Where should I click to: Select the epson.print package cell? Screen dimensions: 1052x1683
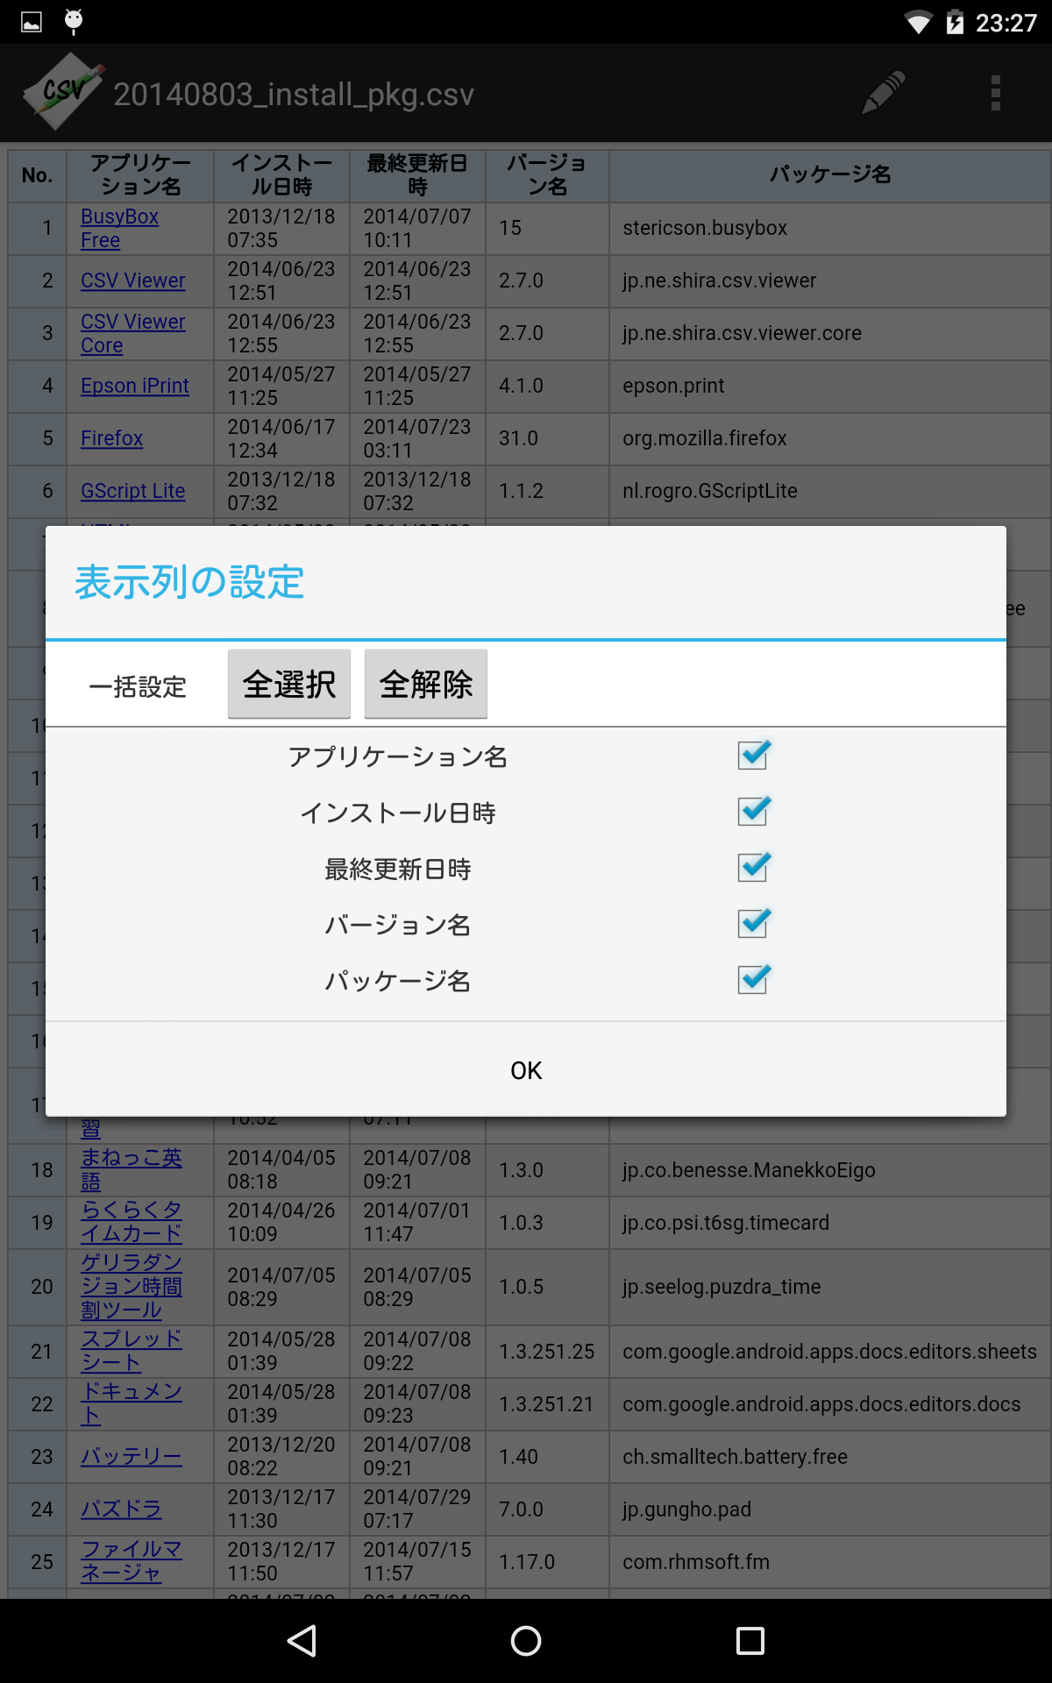point(829,386)
